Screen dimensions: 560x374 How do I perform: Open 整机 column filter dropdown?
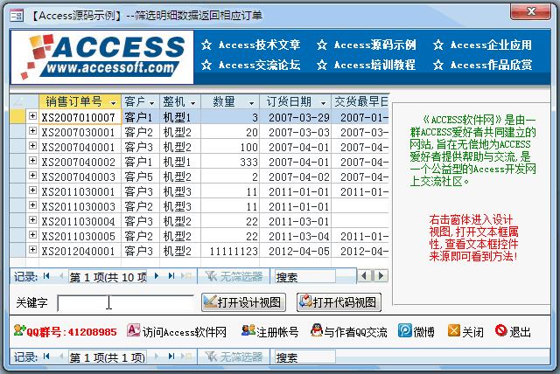pos(193,103)
